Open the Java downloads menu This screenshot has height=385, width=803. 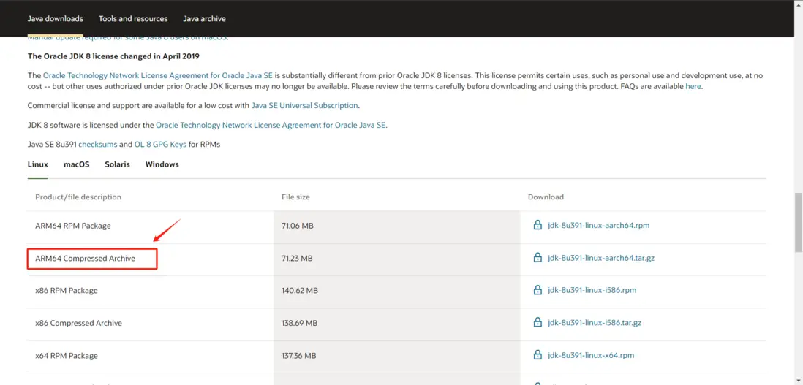click(x=56, y=18)
